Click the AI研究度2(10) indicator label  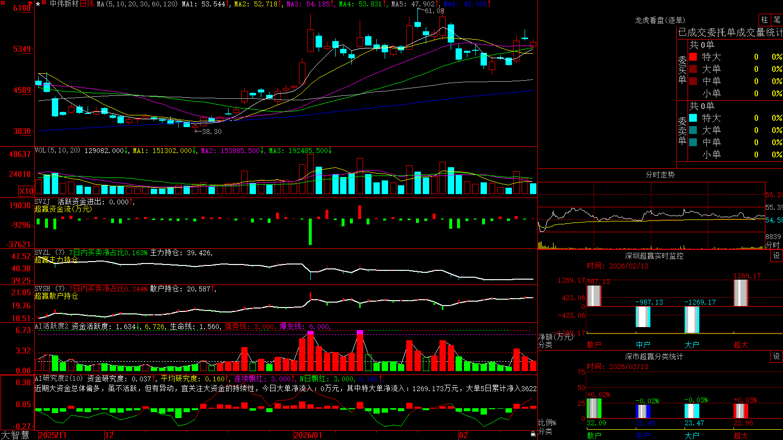point(60,378)
